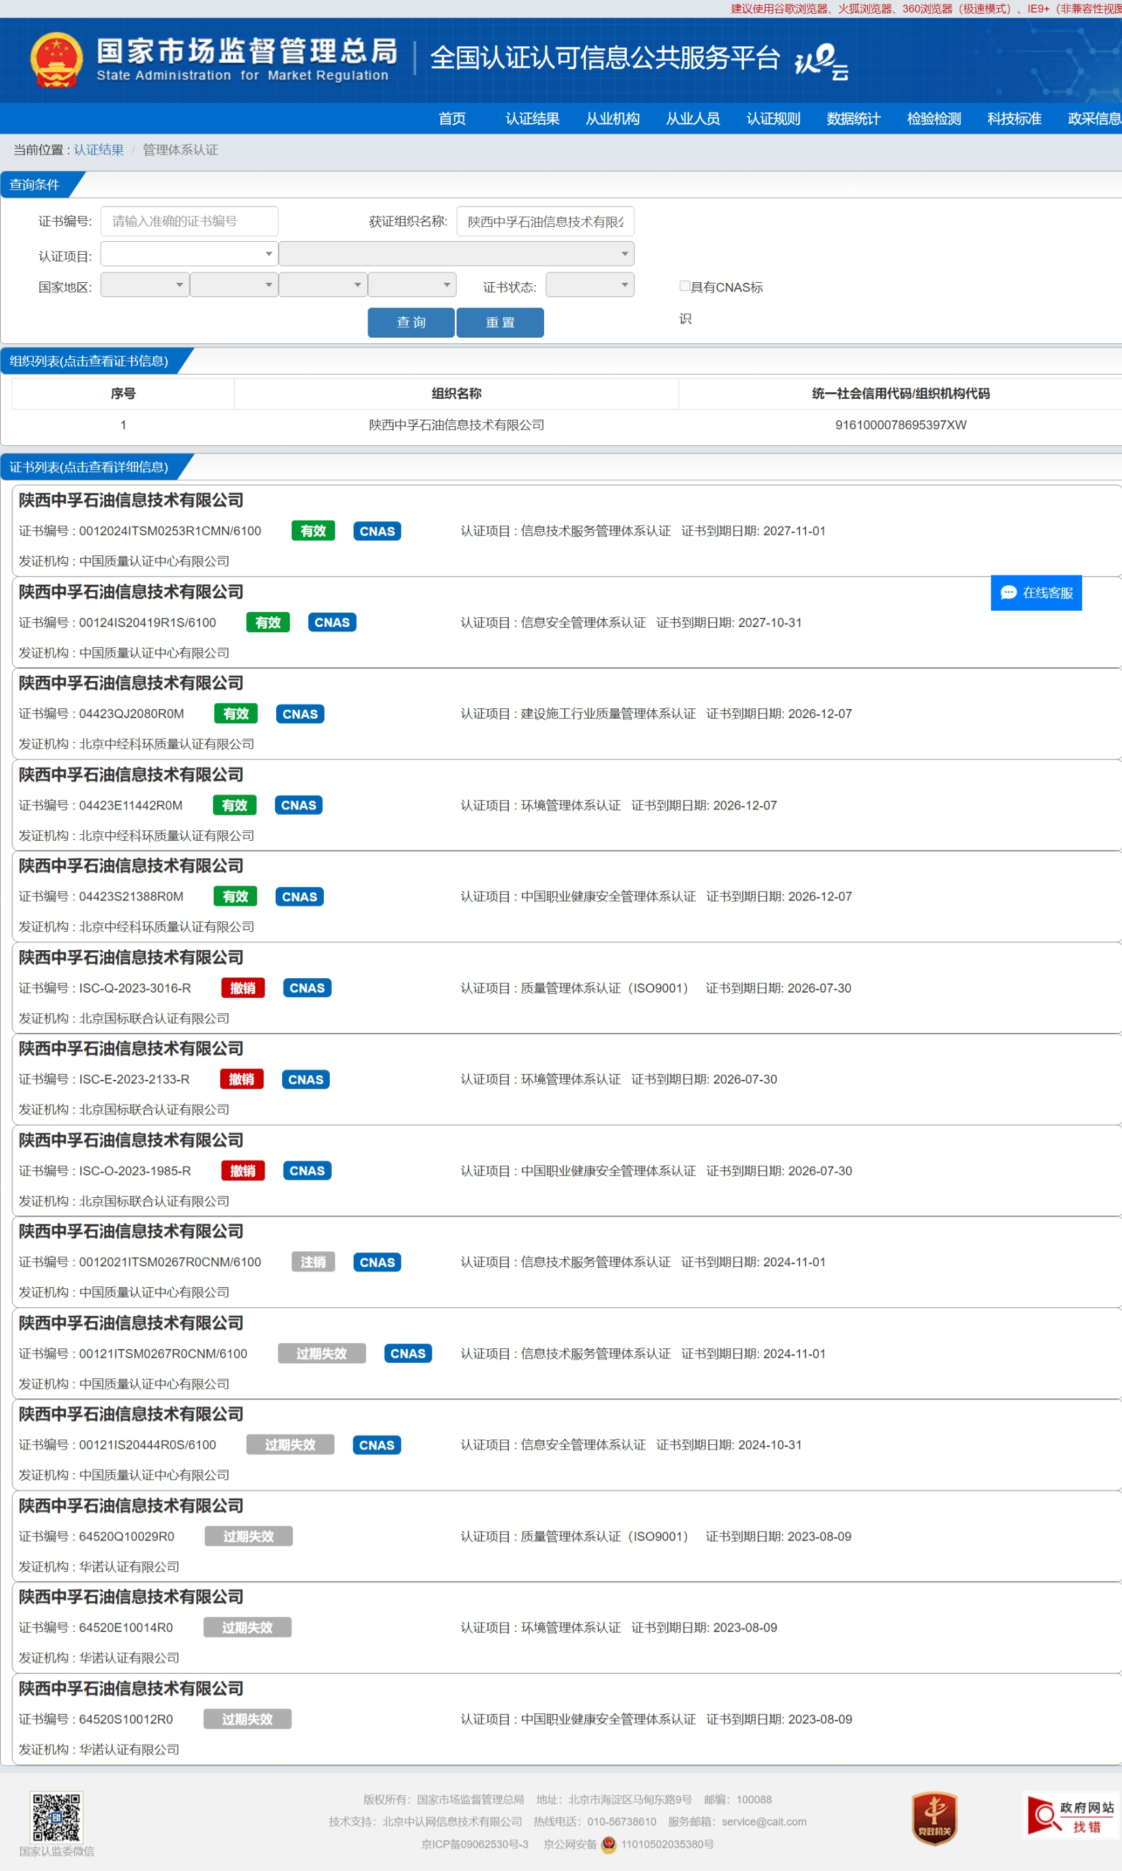This screenshot has height=1871, width=1122.
Task: Focus the 证书编号 input field
Action: tap(189, 222)
